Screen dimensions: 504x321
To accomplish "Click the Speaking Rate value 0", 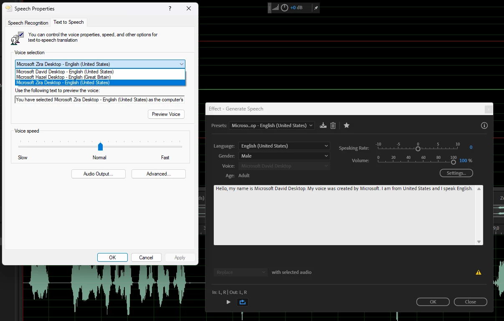I will pos(471,148).
